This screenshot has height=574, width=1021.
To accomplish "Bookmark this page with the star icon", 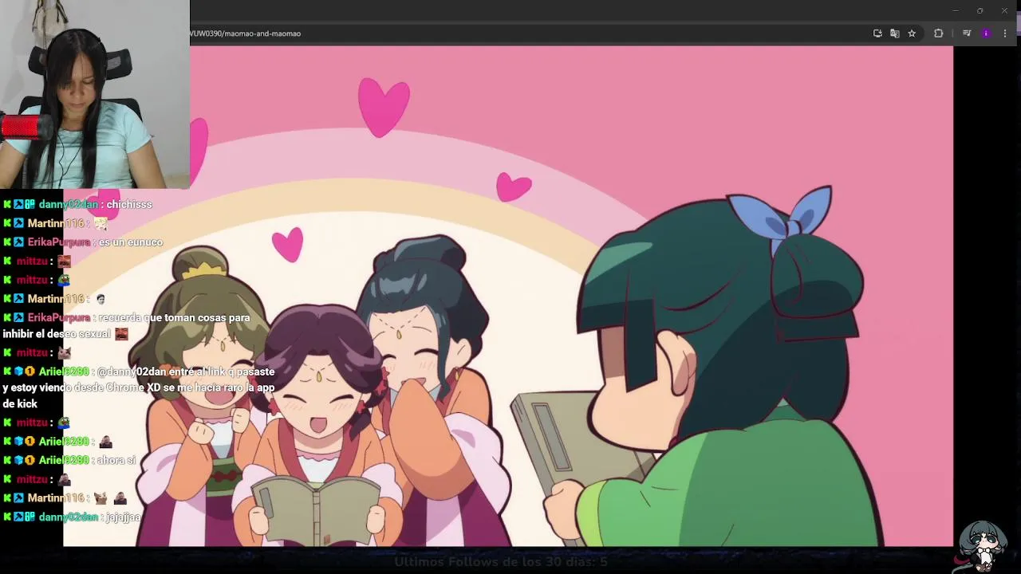I will tap(912, 33).
